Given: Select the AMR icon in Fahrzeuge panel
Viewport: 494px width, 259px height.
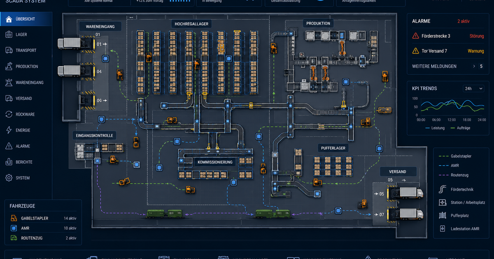Looking at the screenshot, I should point(14,228).
